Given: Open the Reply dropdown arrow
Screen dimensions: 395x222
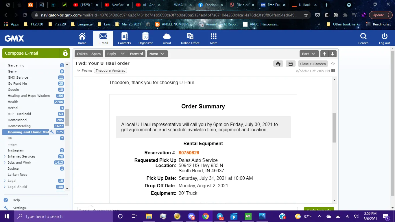Looking at the screenshot, I should [x=123, y=54].
